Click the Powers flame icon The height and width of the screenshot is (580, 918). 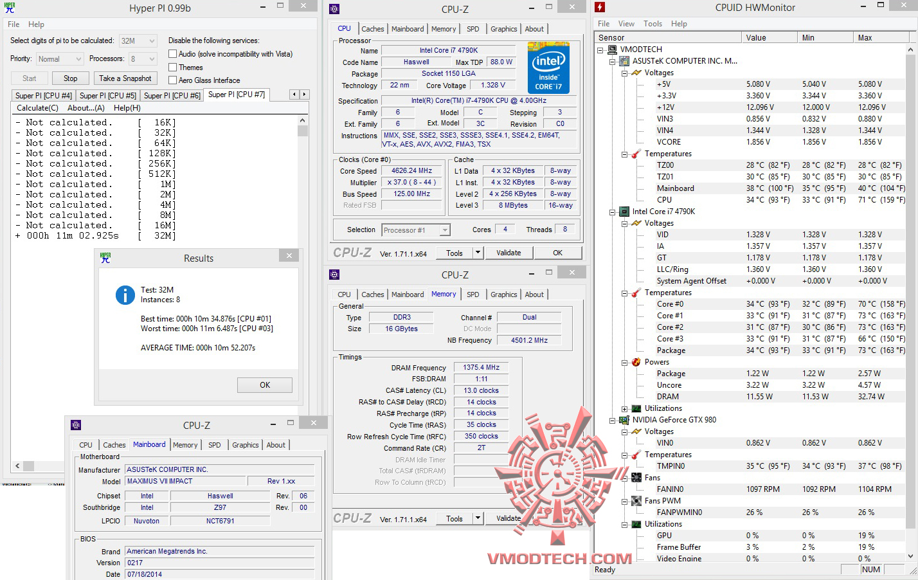coord(636,362)
